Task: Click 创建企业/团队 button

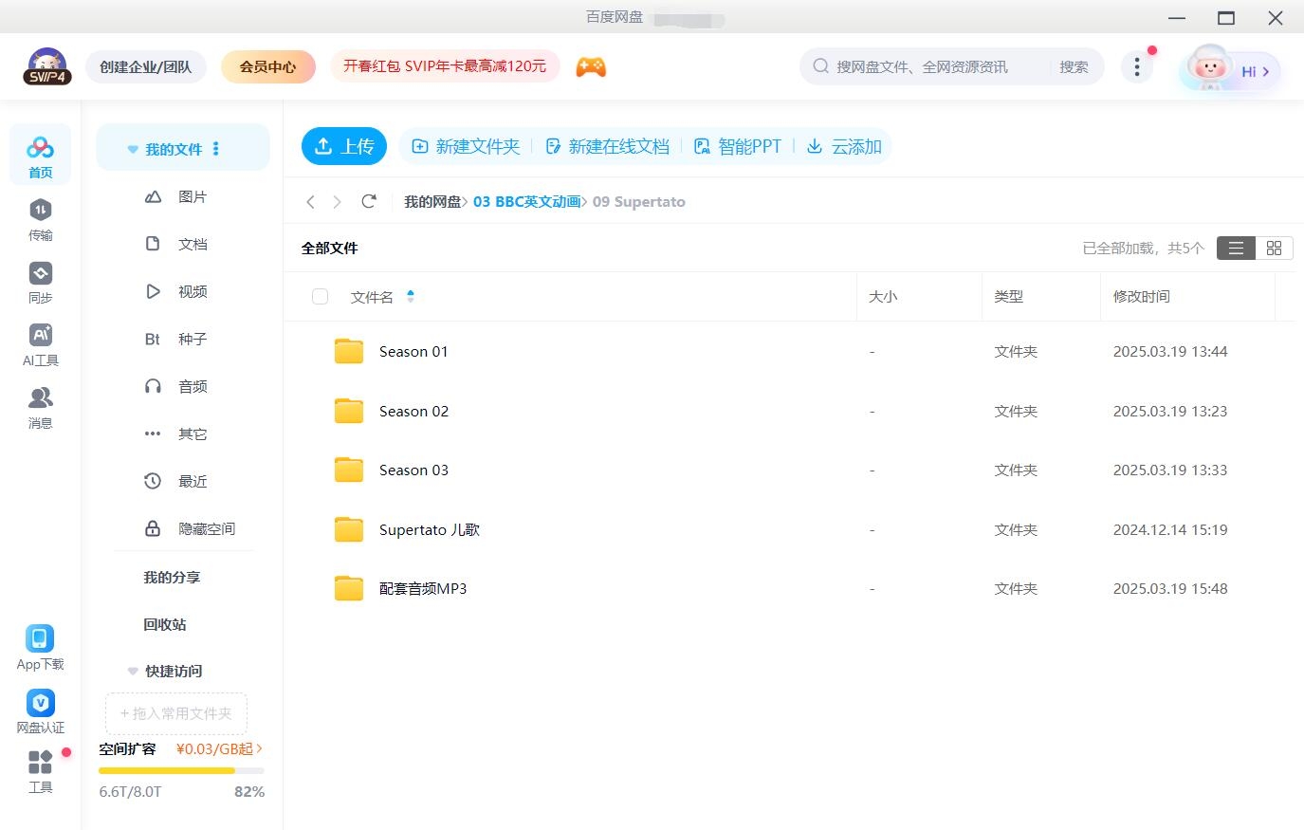Action: click(146, 66)
